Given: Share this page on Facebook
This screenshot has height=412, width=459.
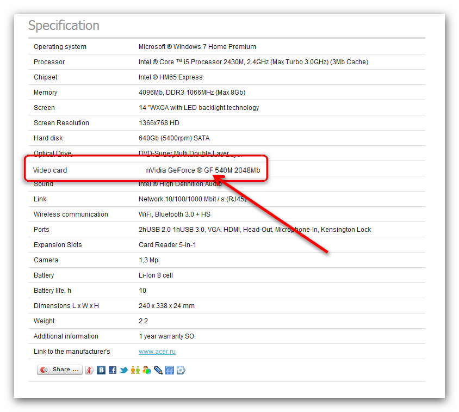Looking at the screenshot, I should tap(113, 370).
